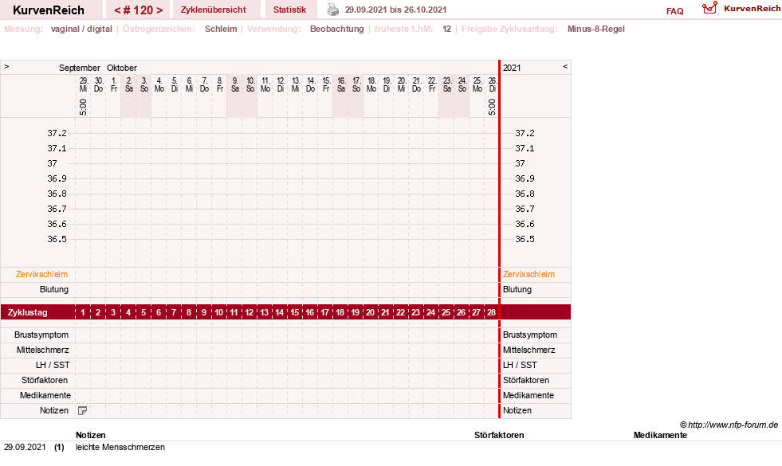Screen dimensions: 782x466
Task: Click the 36.5 temperature label on the right
Action: (525, 239)
